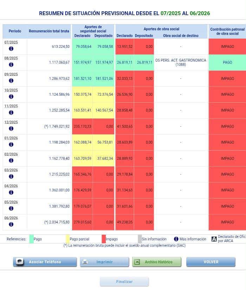Screen dimensions: 246x290
Task: Click the Finalizar button
Action: tap(124, 282)
